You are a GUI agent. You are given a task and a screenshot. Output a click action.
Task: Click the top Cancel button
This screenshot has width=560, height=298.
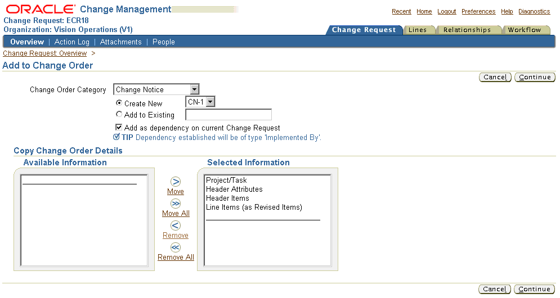[x=495, y=77]
